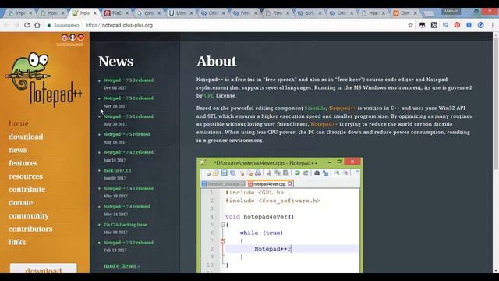Open the 'home' sidebar link
Screen dimensions: 499x281
point(19,123)
